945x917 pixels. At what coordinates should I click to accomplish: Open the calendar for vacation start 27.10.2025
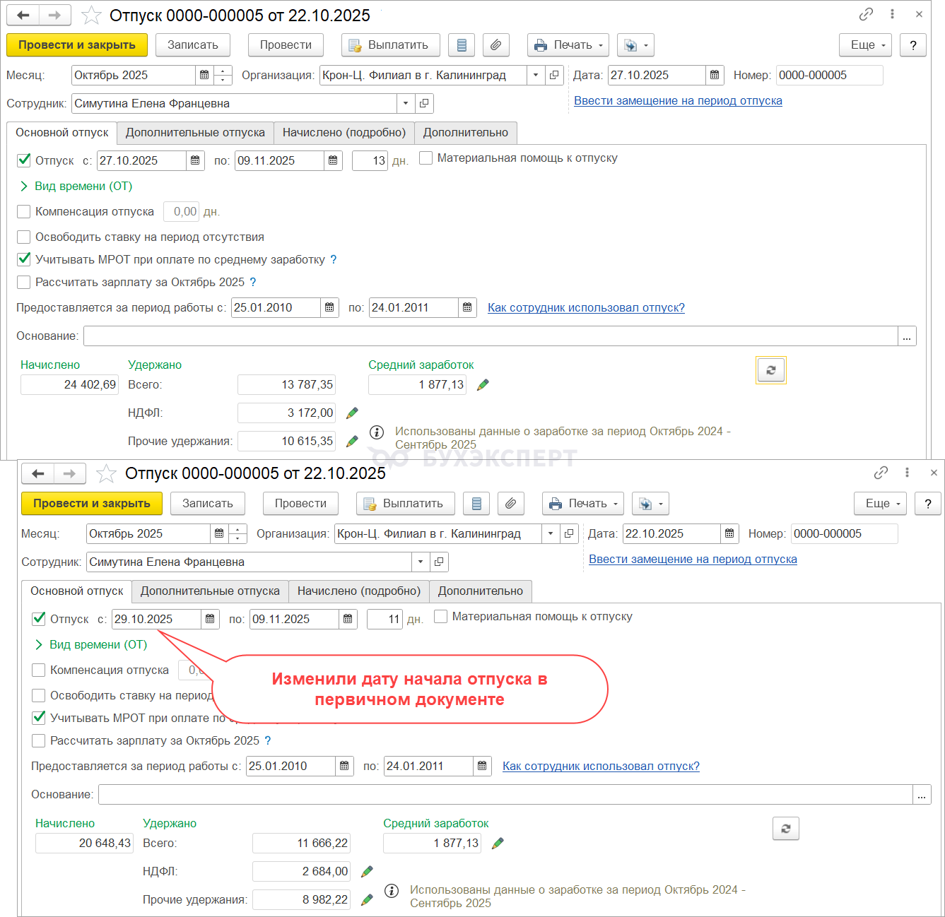(x=196, y=161)
